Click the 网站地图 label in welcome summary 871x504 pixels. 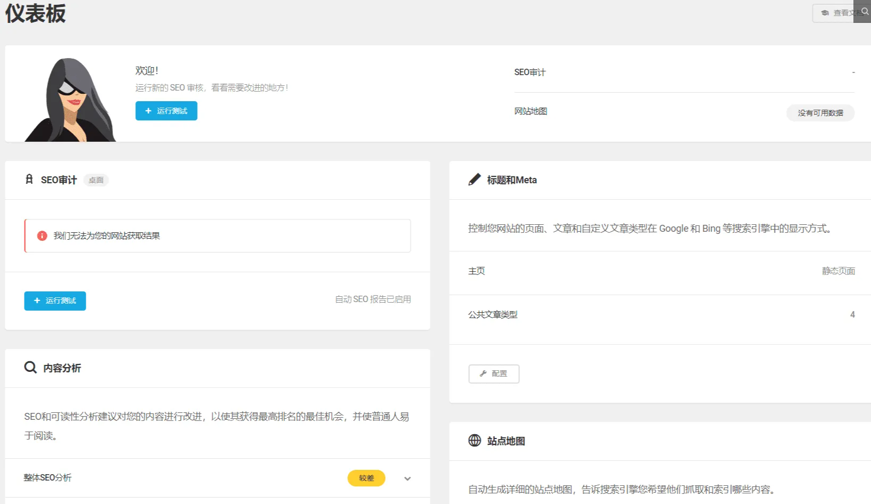(x=531, y=111)
